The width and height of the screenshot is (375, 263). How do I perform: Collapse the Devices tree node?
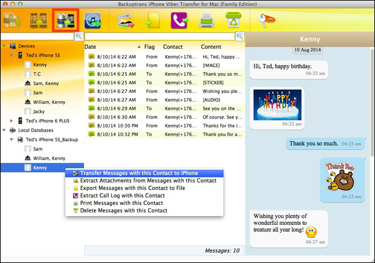[x=4, y=46]
